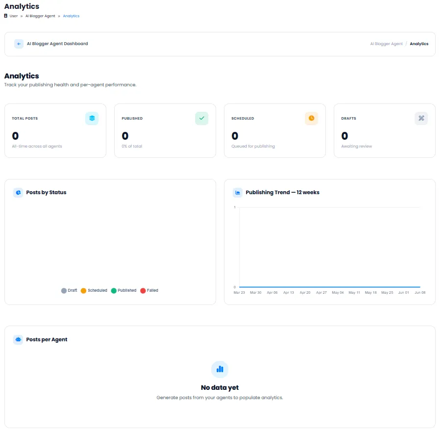The height and width of the screenshot is (432, 444).
Task: Toggle the Scheduled legend item
Action: coord(94,291)
